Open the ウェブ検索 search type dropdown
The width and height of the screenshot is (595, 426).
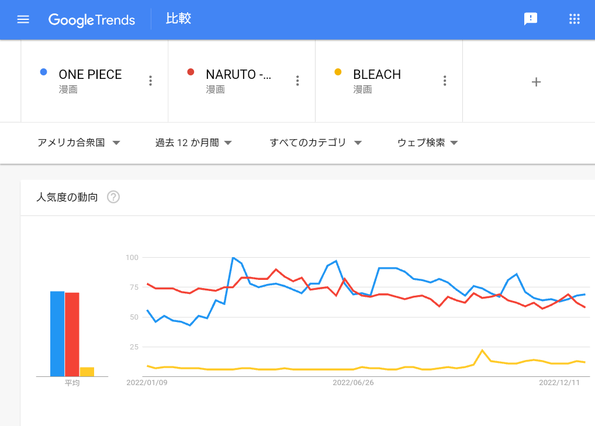427,143
